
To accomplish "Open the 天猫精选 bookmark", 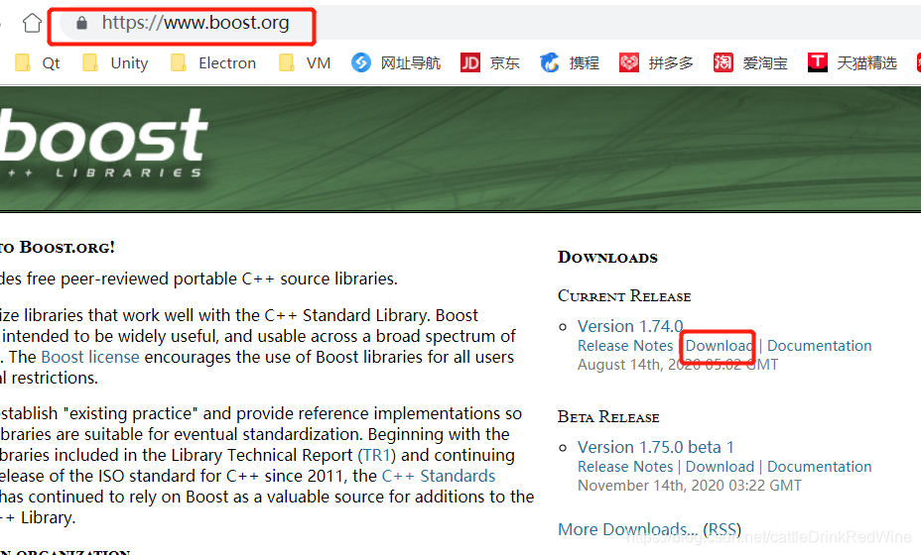I will 853,62.
